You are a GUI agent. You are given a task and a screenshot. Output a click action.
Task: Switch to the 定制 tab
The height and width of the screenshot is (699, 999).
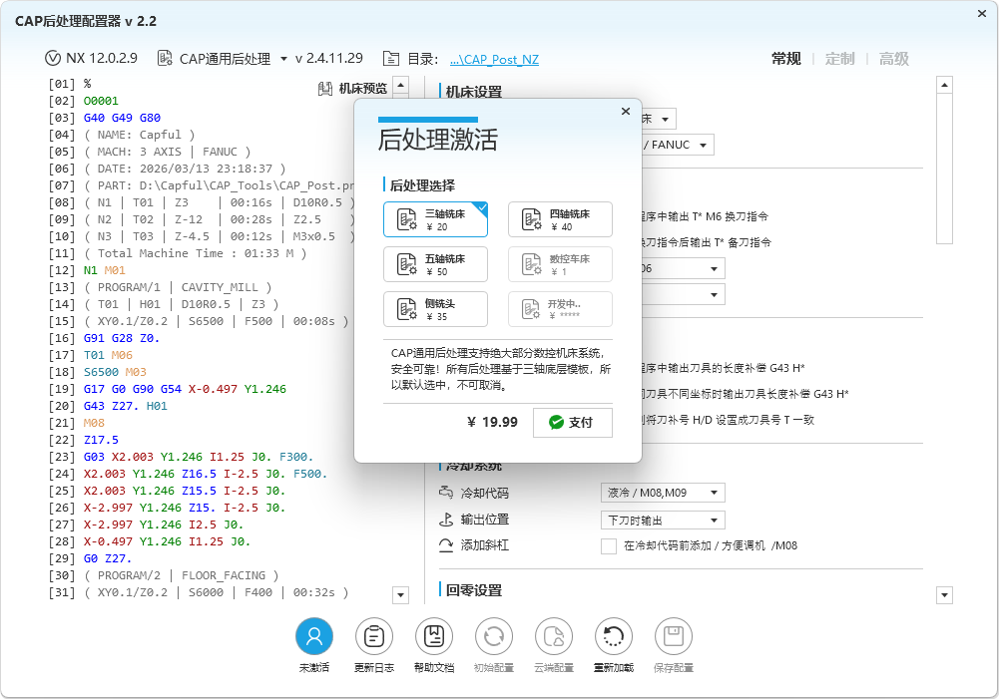click(839, 58)
